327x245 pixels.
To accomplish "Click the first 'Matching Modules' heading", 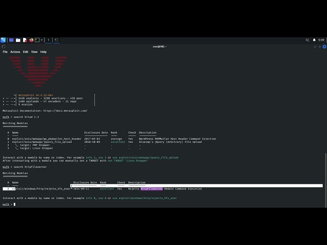I will (15, 123).
